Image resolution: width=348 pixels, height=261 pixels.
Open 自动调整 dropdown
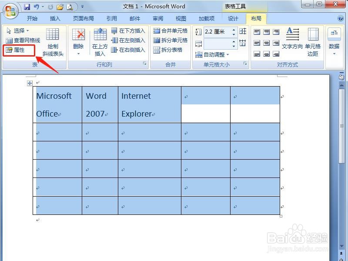[212, 54]
